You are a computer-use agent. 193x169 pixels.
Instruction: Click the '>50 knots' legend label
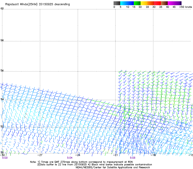185,7
